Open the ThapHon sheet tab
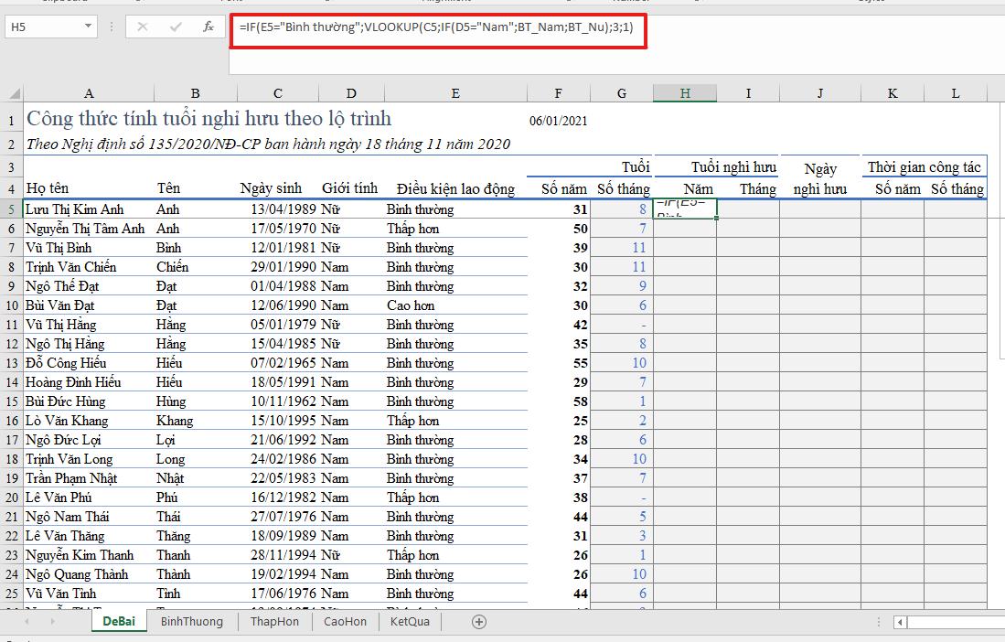Image resolution: width=1005 pixels, height=642 pixels. (274, 622)
